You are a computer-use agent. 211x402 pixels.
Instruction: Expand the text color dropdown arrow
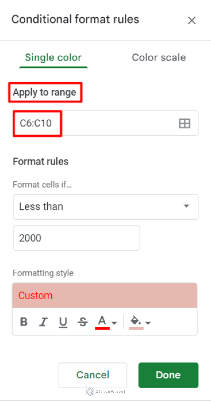115,322
